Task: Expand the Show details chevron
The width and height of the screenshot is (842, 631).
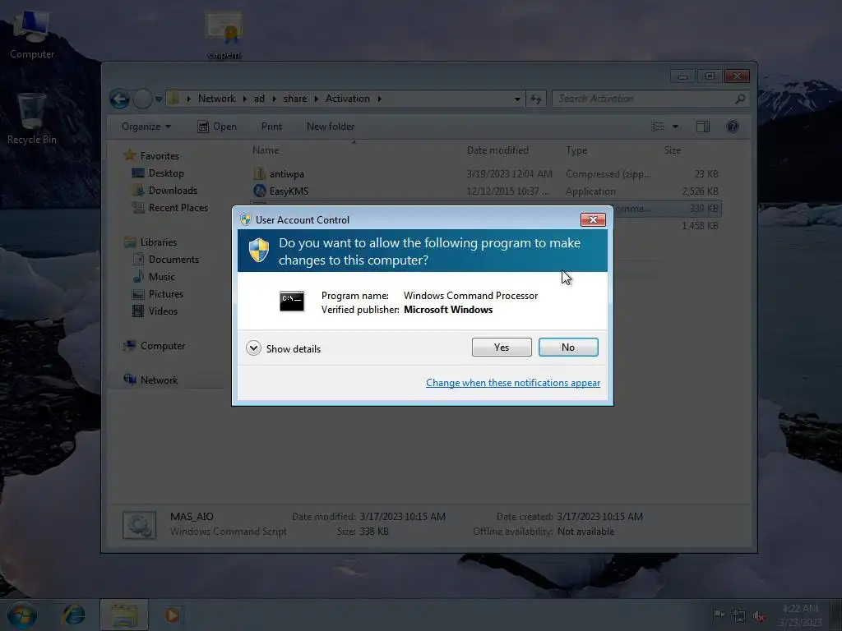Action: (x=253, y=348)
